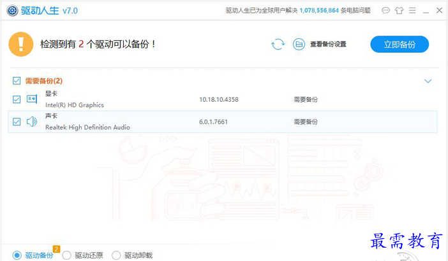The height and width of the screenshot is (261, 448).
Task: Click the orange exclamation warning icon
Action: coord(21,44)
